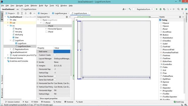The height and width of the screenshot is (106, 188).
Task: Expand the border property
Action: pos(37,62)
